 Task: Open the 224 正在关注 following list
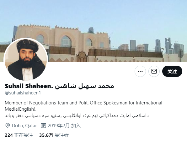click(x=19, y=135)
